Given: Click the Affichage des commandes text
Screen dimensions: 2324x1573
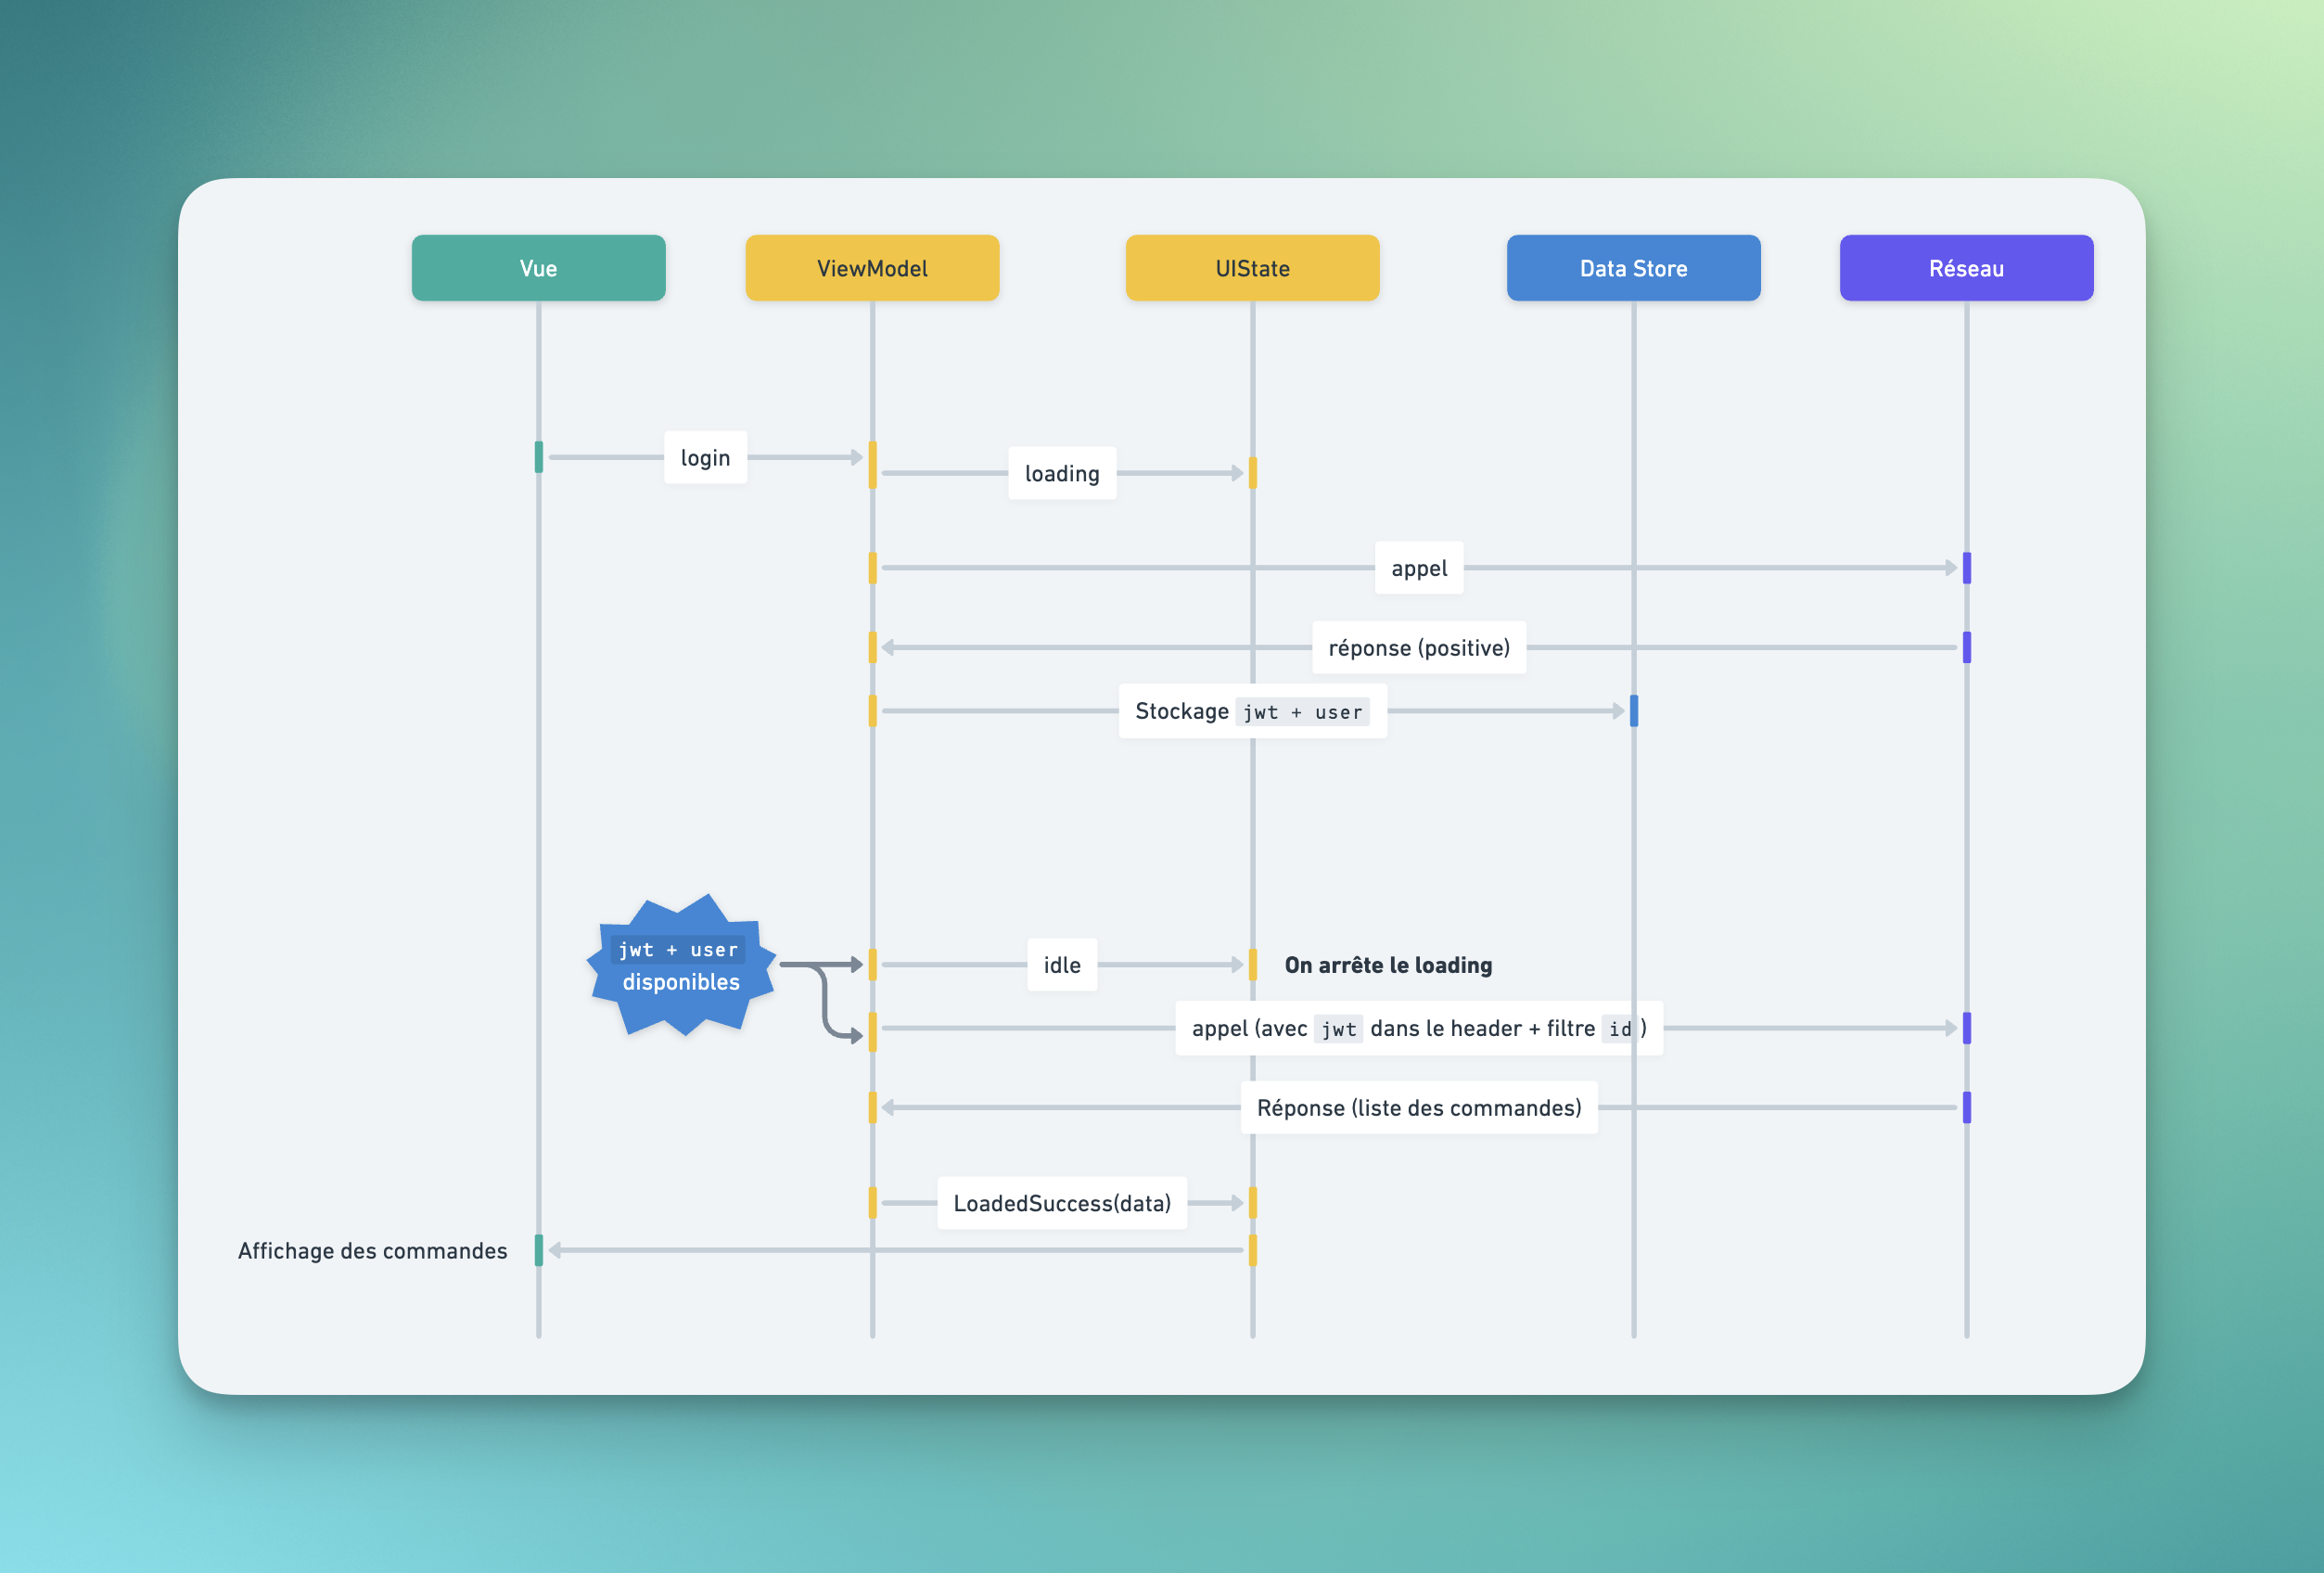Looking at the screenshot, I should coord(372,1251).
